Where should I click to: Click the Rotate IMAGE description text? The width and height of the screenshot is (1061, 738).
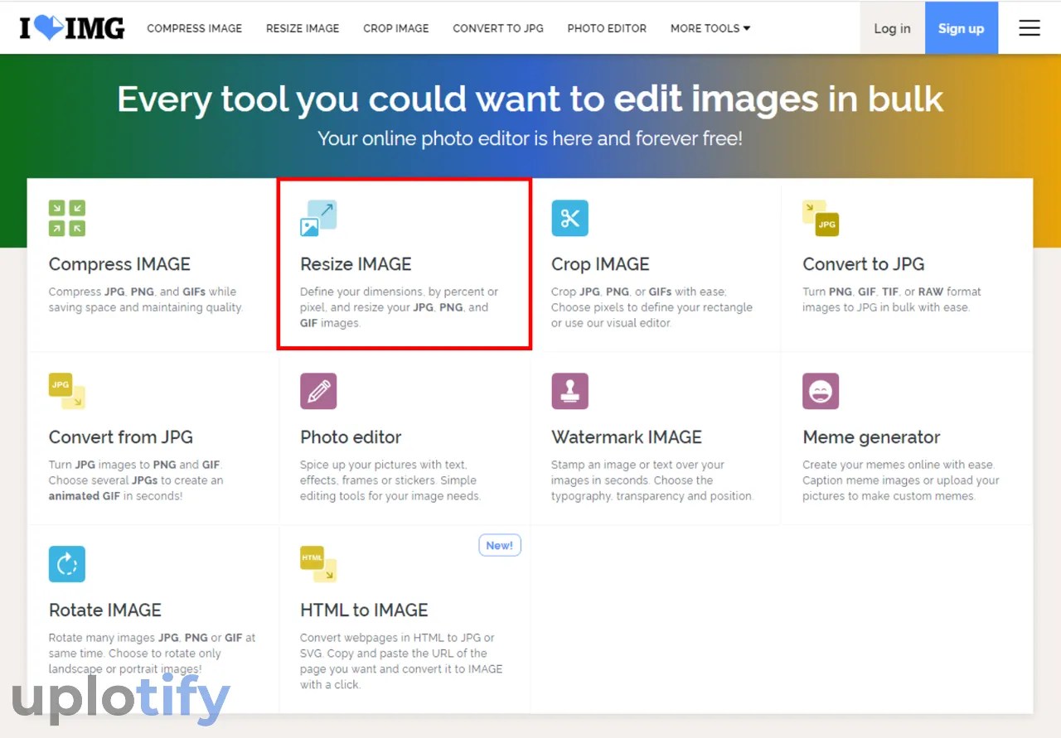152,654
